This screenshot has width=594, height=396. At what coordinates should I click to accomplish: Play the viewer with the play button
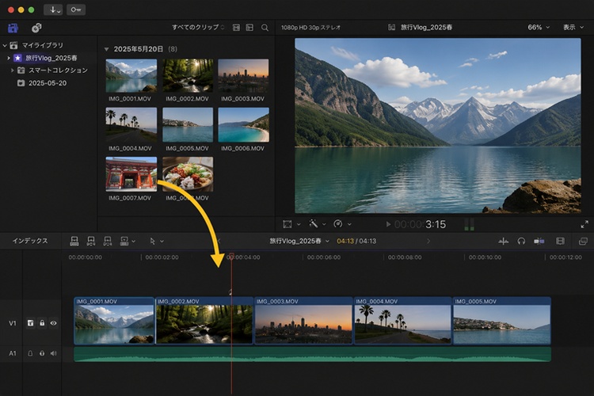(x=388, y=224)
